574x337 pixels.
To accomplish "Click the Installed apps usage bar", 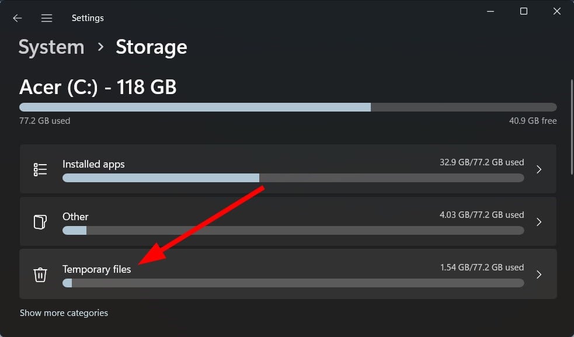I will coord(293,178).
